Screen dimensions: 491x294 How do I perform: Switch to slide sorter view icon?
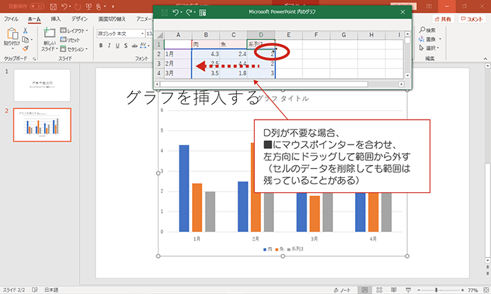pos(379,290)
